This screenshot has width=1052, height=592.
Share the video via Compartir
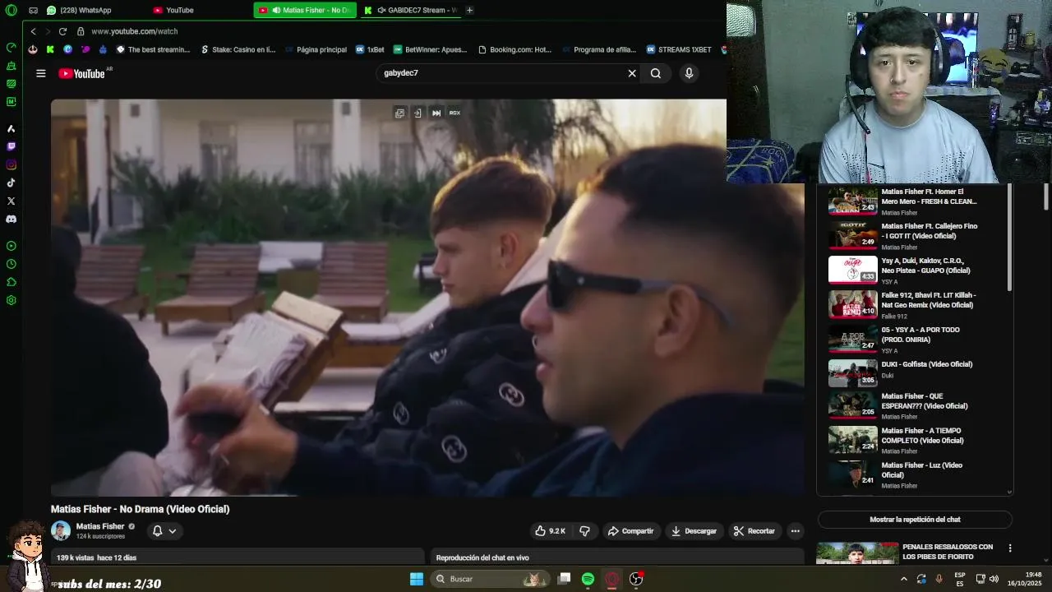pyautogui.click(x=630, y=531)
